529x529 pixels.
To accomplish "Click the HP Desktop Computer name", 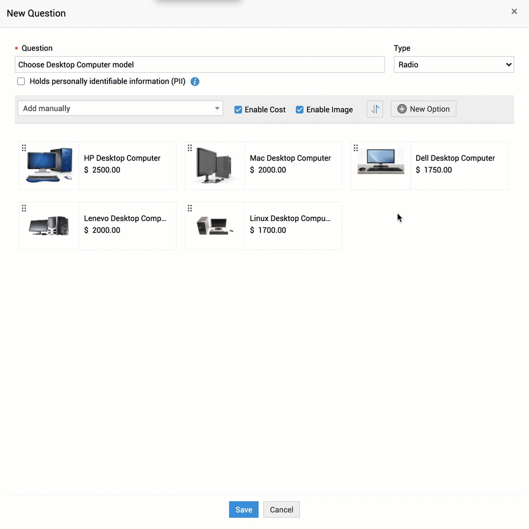I will 122,158.
